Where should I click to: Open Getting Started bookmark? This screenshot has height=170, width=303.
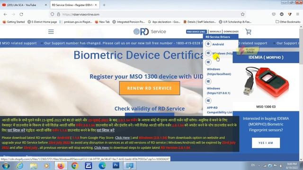[x=14, y=22]
